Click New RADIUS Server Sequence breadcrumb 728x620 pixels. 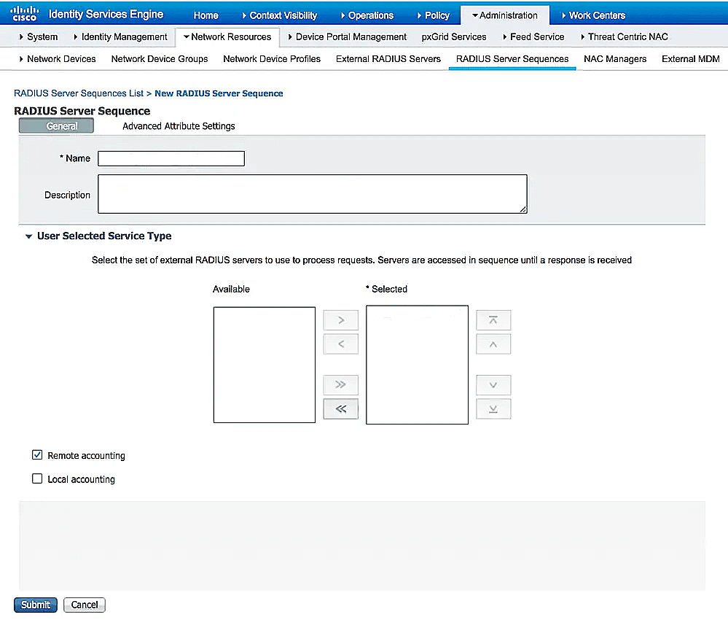[219, 93]
